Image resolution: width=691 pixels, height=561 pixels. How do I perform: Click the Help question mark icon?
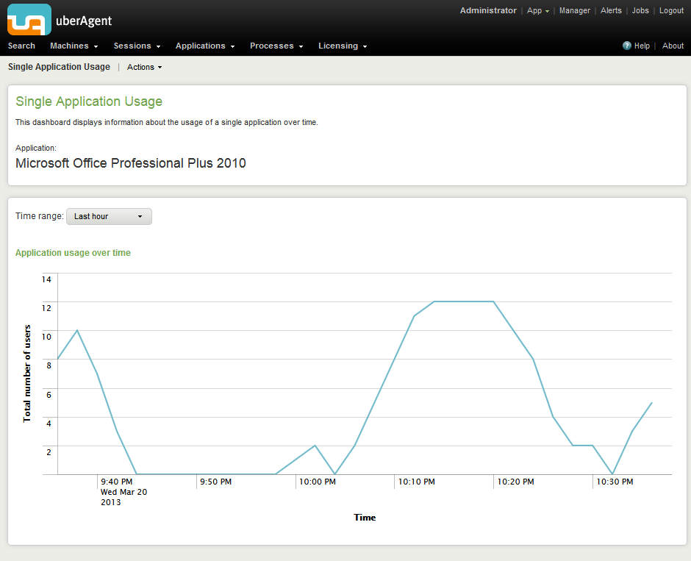click(626, 46)
